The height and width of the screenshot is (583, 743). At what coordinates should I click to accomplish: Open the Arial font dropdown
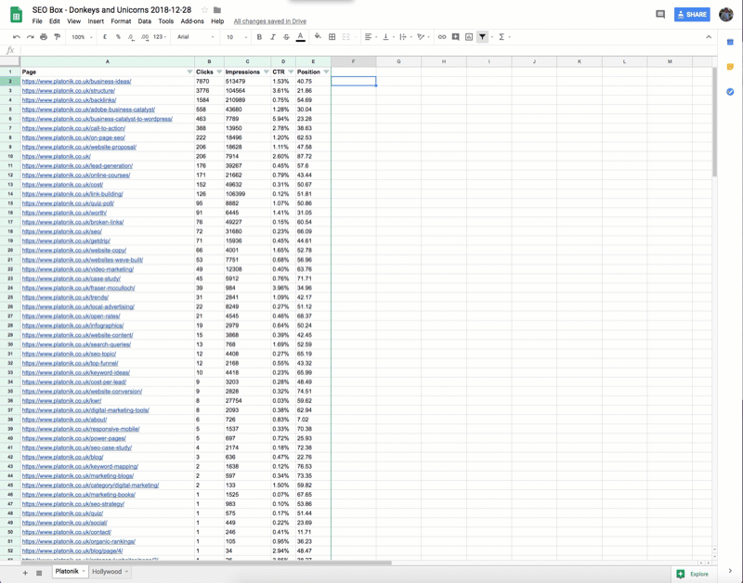[x=195, y=37]
